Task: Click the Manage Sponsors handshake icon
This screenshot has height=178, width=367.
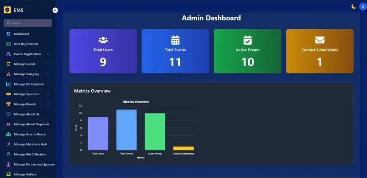Action: point(8,94)
